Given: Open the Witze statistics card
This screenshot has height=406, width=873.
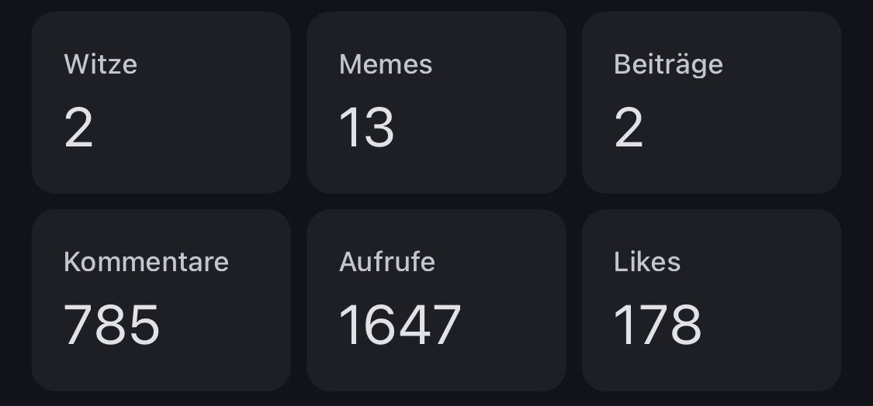Looking at the screenshot, I should tap(161, 102).
